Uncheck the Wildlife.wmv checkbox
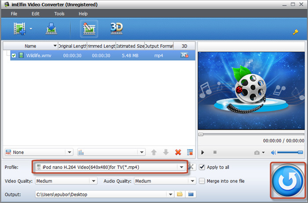308x203 pixels. click(14, 55)
